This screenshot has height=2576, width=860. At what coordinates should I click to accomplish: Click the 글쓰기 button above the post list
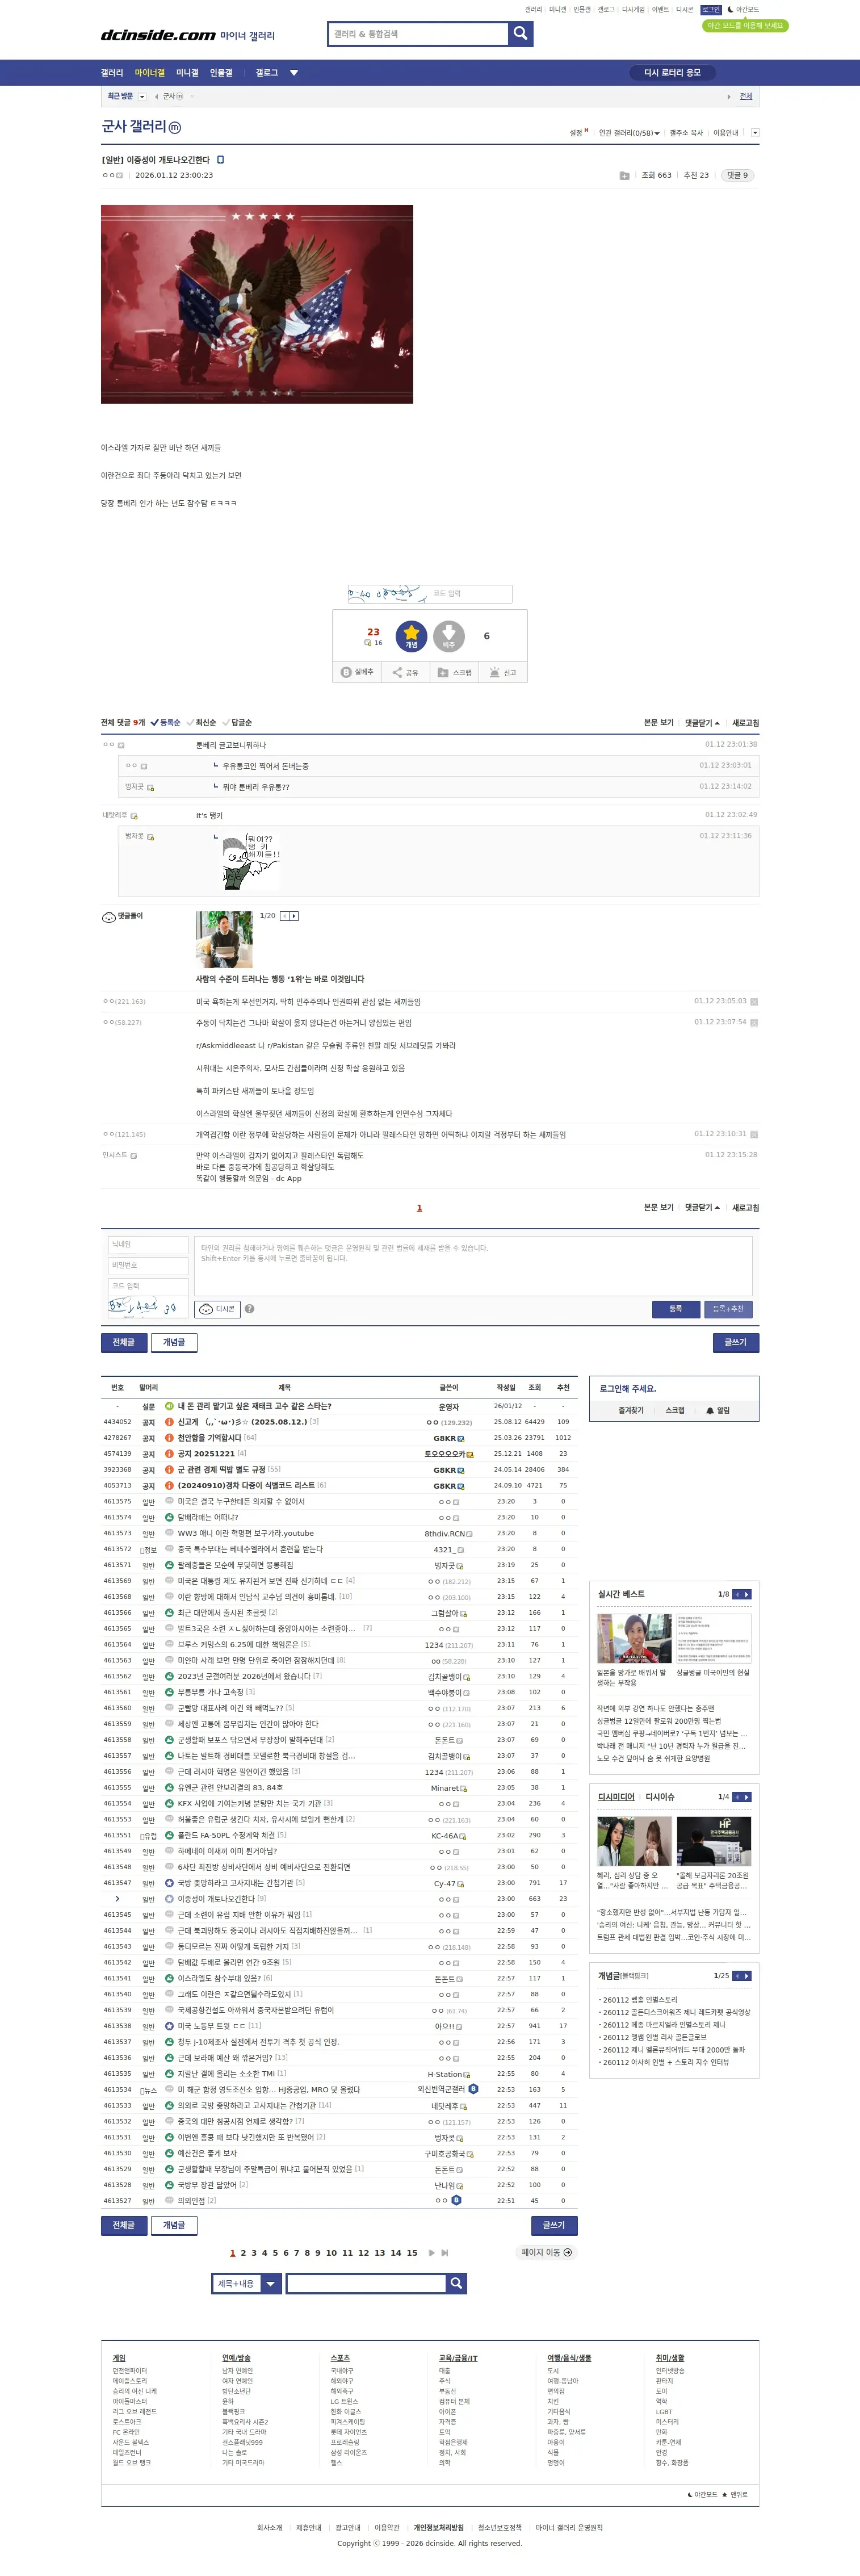click(736, 1342)
